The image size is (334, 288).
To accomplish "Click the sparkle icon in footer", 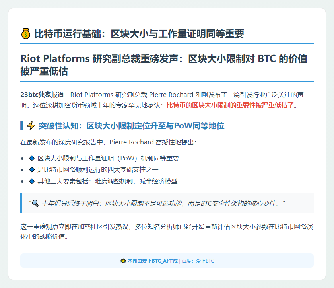I will pos(123,261).
